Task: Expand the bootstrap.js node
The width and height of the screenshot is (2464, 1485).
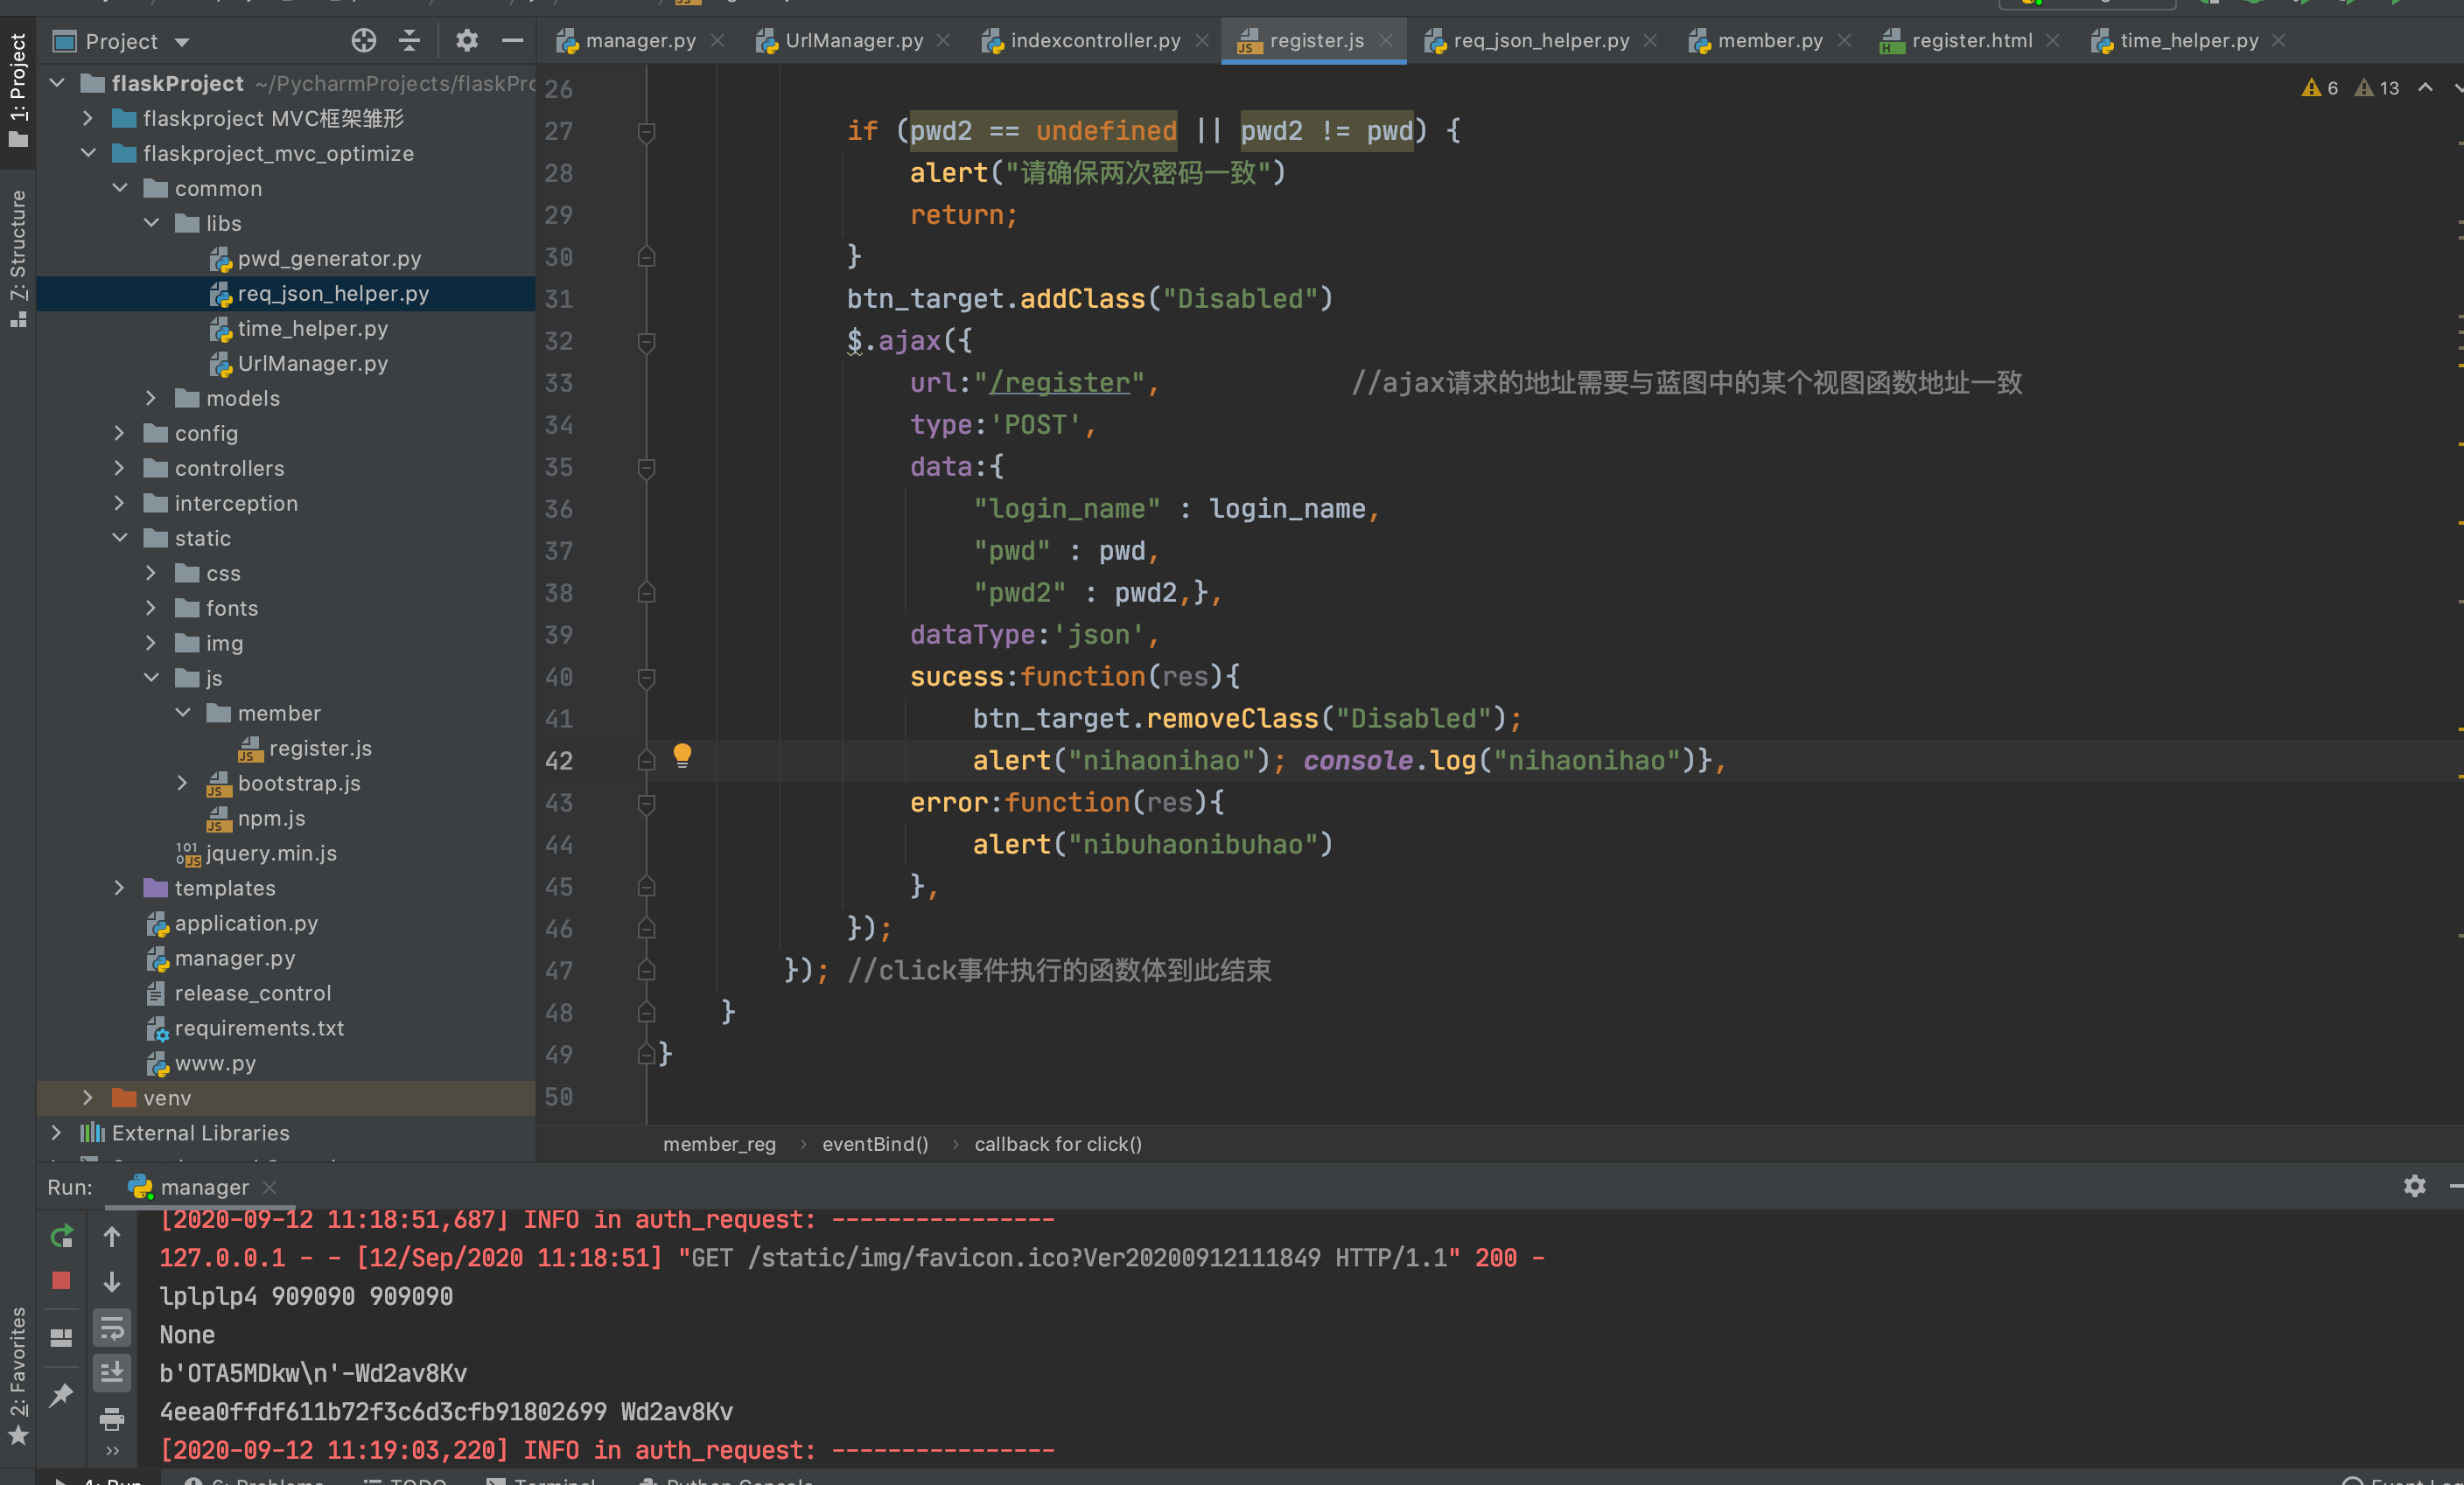Action: [x=183, y=783]
